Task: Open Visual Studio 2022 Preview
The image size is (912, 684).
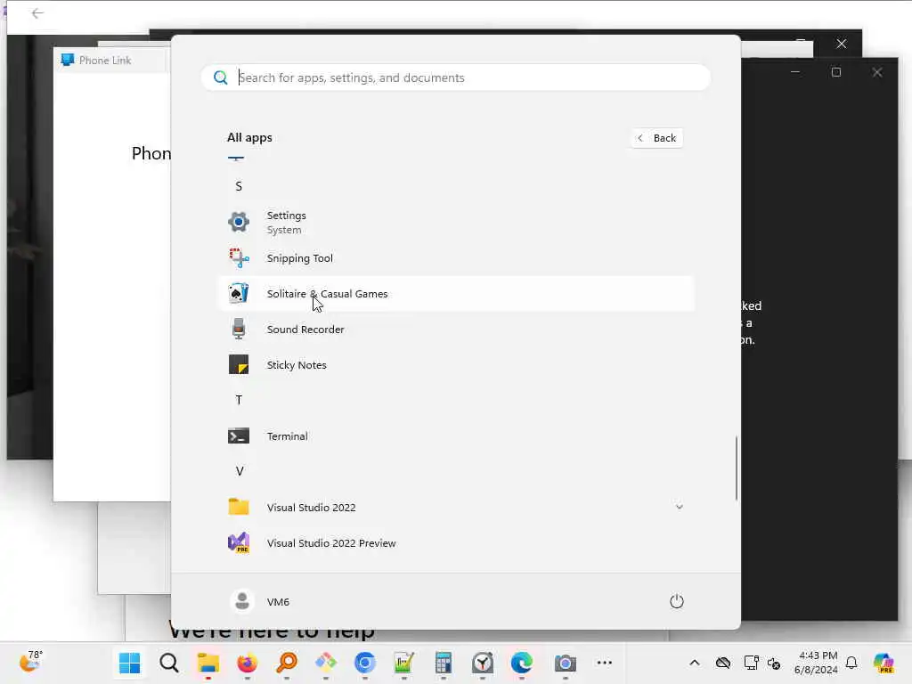Action: [x=455, y=542]
